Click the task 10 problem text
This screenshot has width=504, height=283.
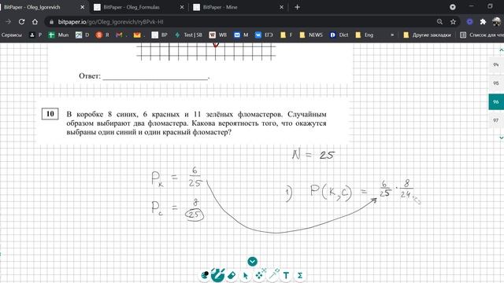[196, 123]
